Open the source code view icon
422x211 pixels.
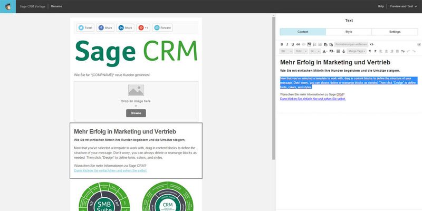(372, 44)
